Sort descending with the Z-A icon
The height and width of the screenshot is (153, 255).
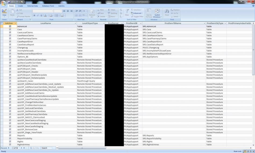(121, 13)
